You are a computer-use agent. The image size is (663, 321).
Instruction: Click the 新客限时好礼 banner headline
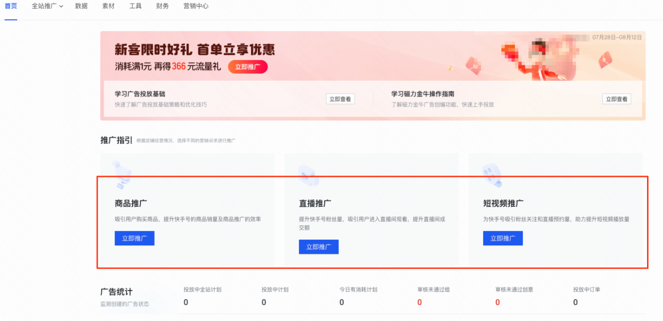195,49
